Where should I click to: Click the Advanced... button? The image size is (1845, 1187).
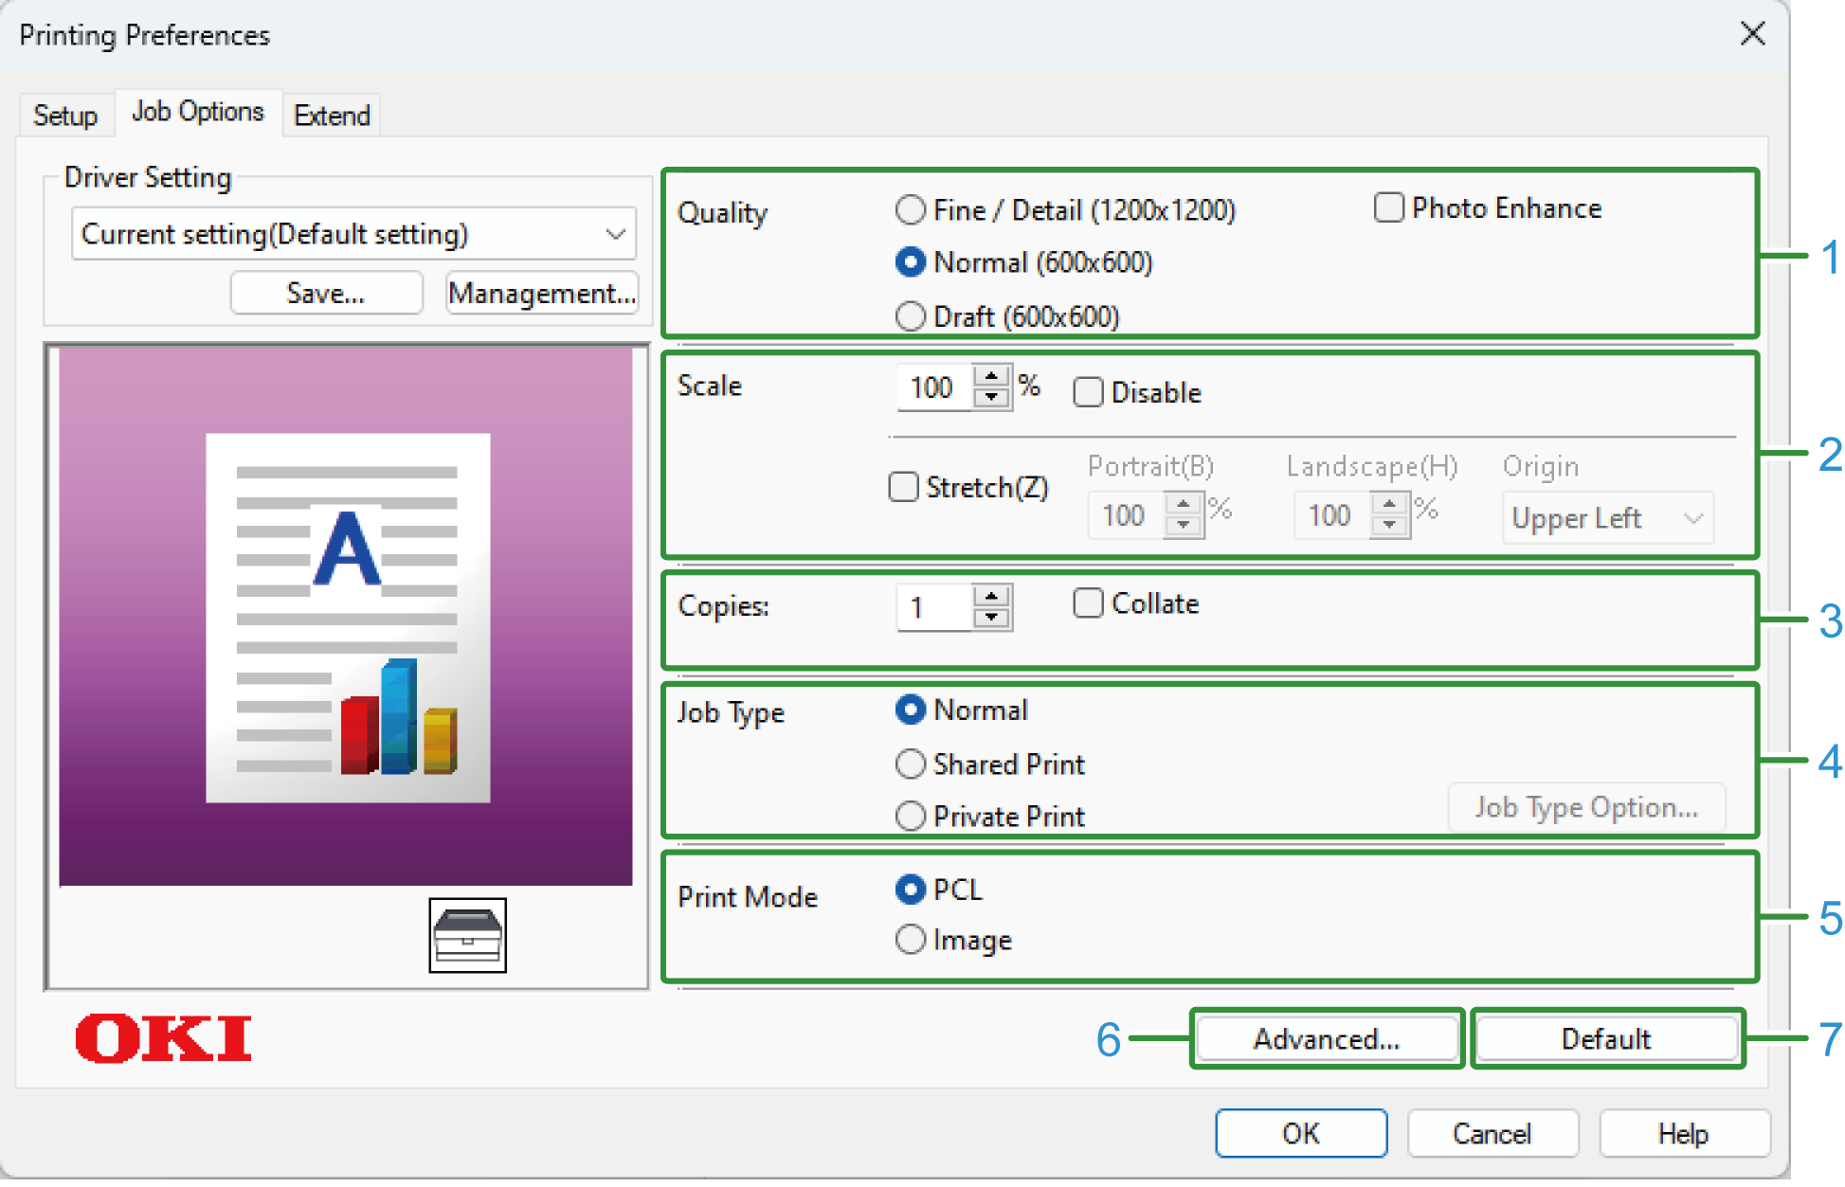[x=1326, y=1039]
